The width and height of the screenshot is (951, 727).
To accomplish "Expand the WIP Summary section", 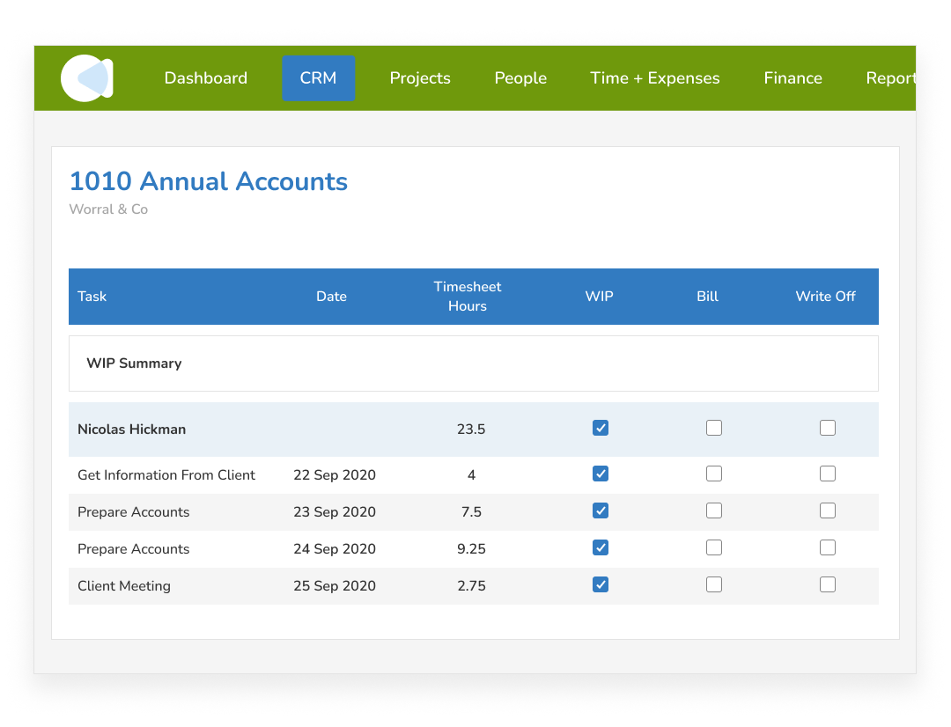I will click(134, 363).
